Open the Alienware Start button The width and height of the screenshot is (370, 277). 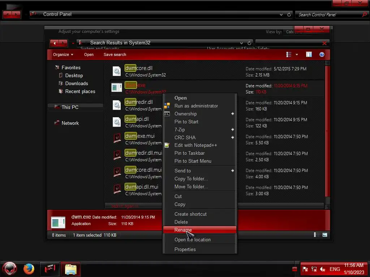[x=10, y=268]
